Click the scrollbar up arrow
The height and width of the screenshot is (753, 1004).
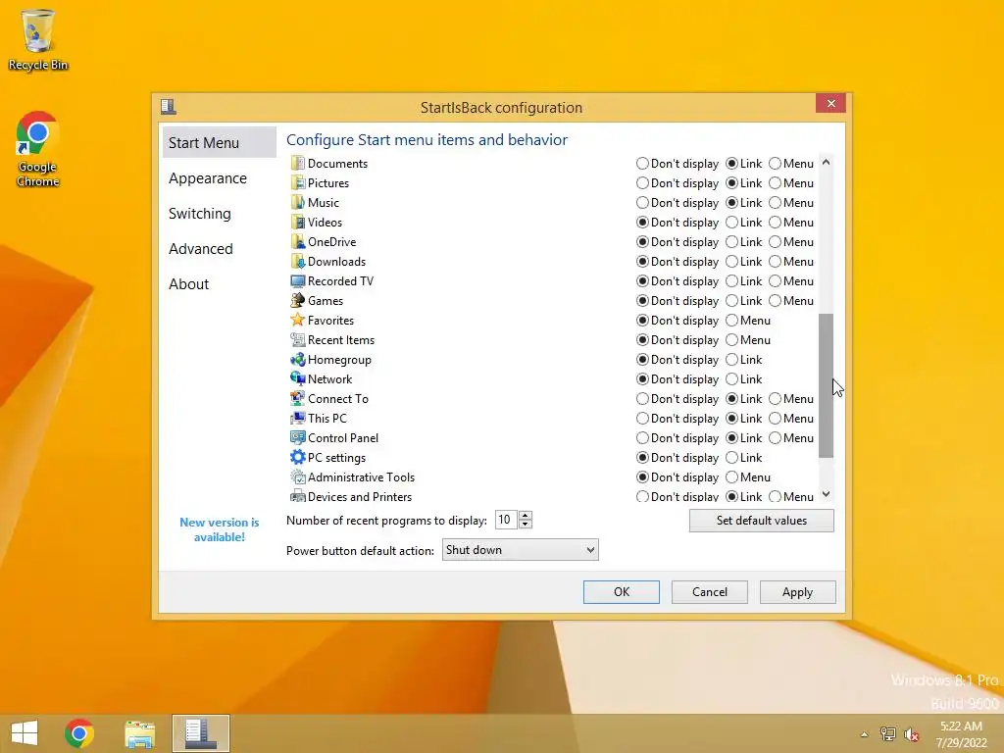826,163
